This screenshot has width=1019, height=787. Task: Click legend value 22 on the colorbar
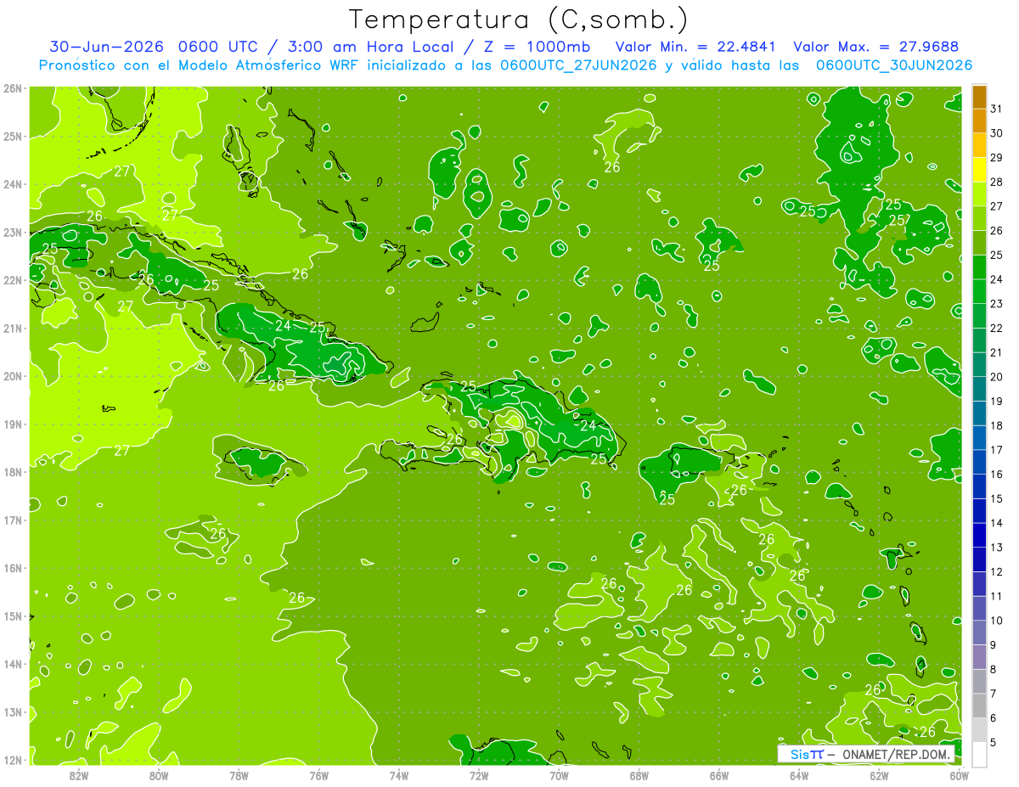[x=997, y=328]
